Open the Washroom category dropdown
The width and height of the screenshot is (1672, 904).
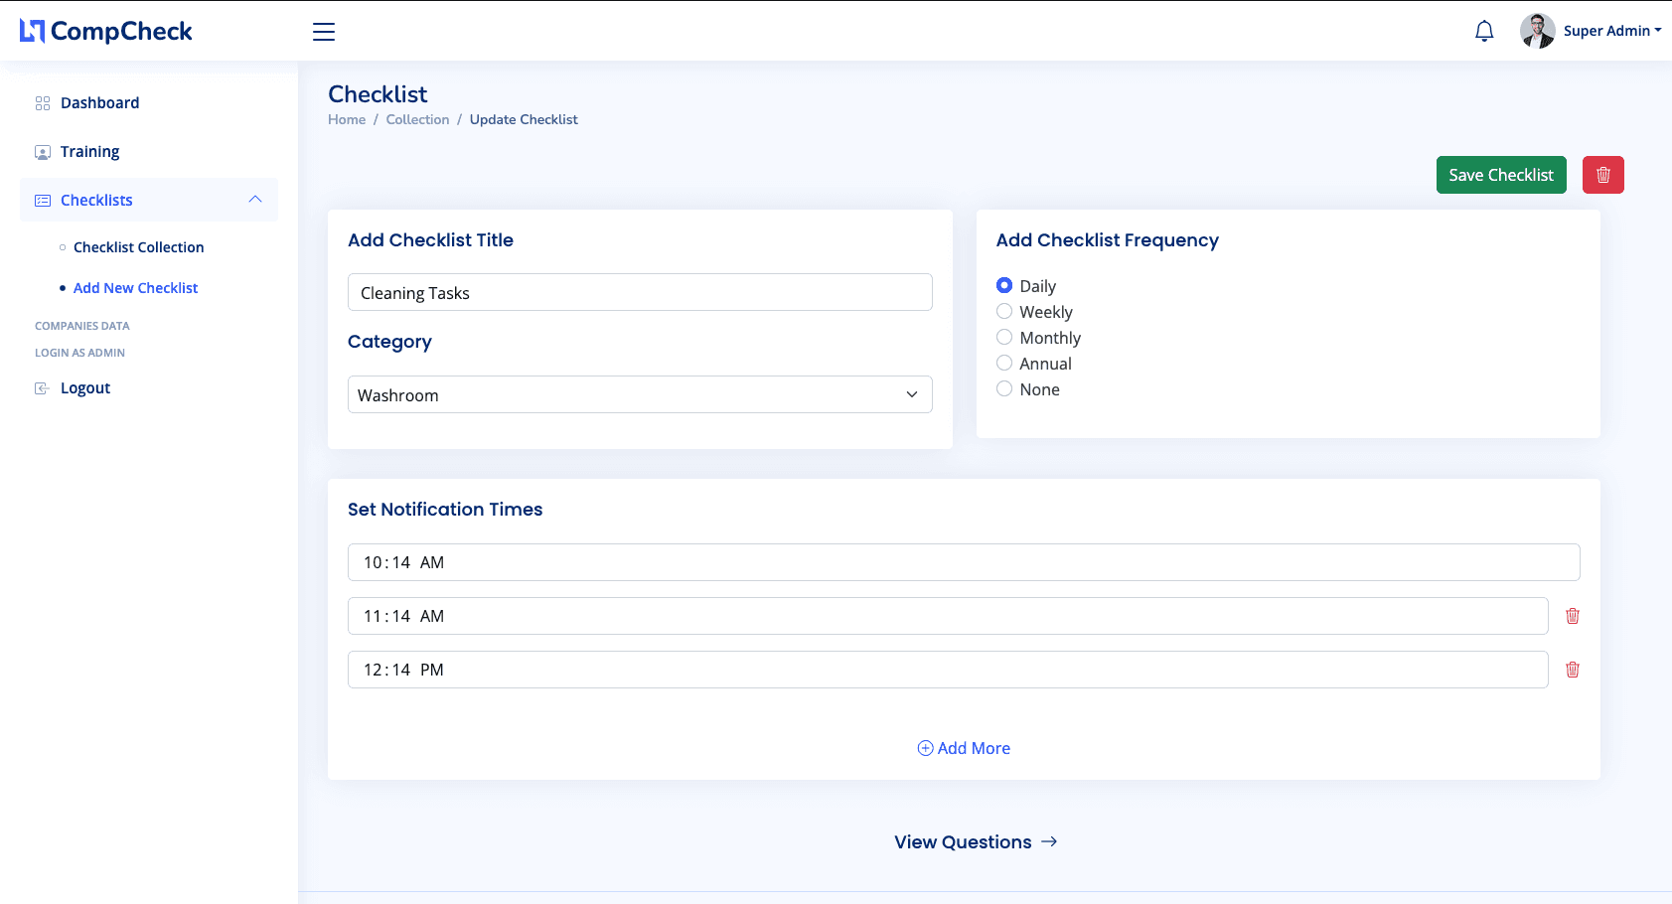[640, 394]
